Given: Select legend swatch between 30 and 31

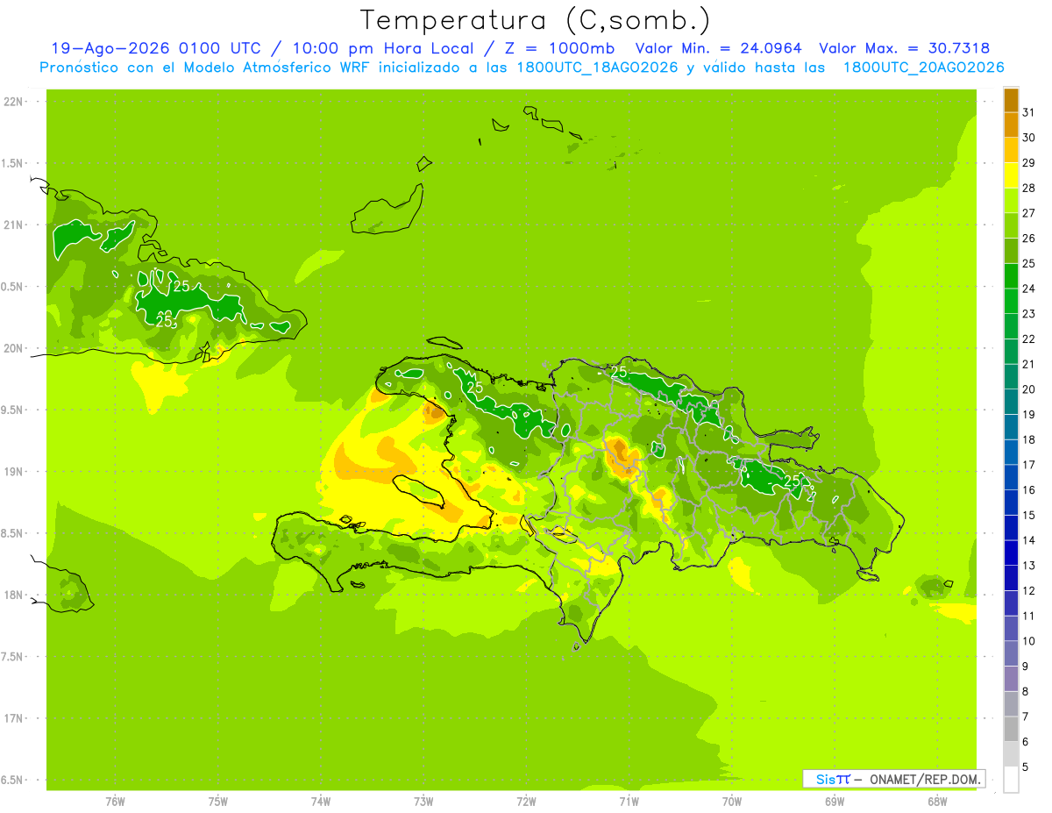Looking at the screenshot, I should tap(1011, 125).
